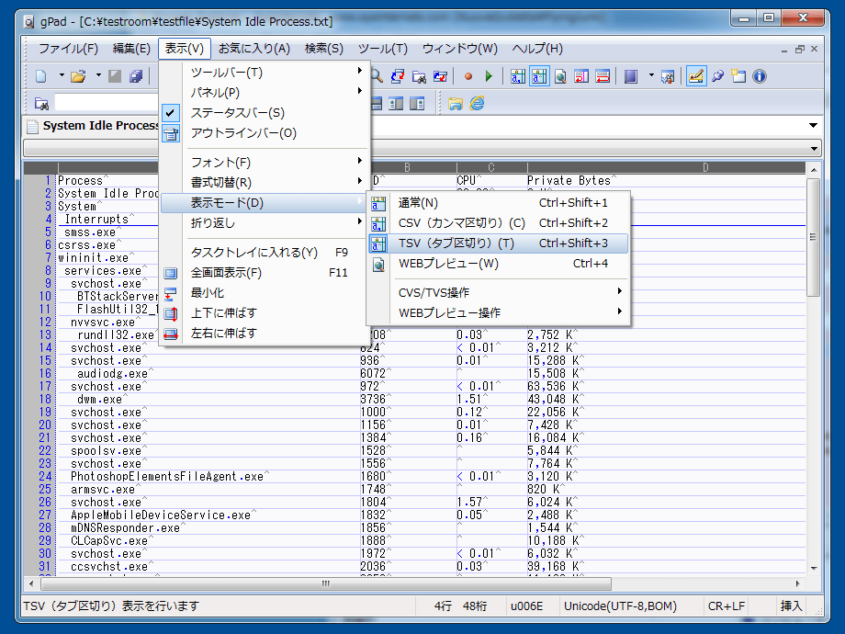Screen dimensions: 845x634
Task: Click the Open folder icon
Action: pos(78,76)
